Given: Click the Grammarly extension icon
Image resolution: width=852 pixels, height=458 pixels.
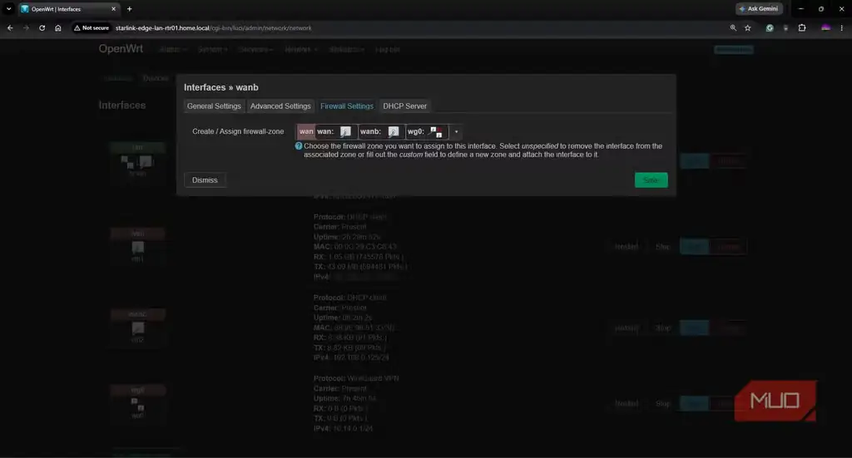Looking at the screenshot, I should tap(770, 27).
